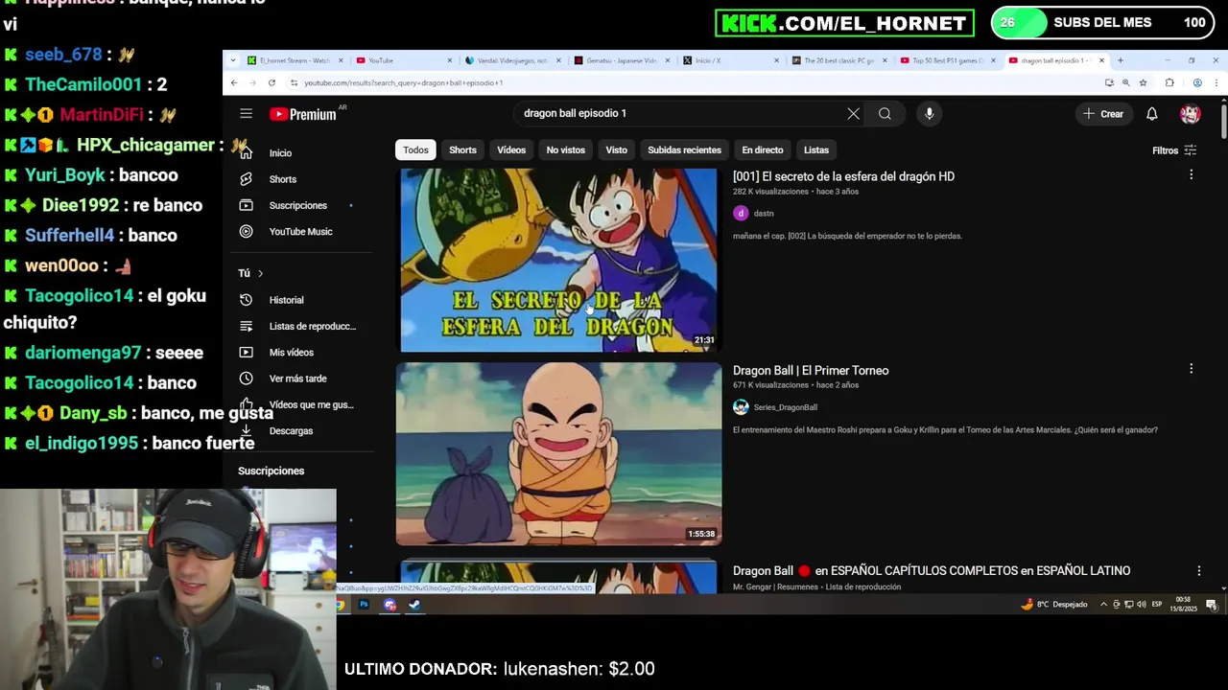1228x690 pixels.
Task: Play the Krillin El Primer Torneo thumbnail
Action: (558, 453)
